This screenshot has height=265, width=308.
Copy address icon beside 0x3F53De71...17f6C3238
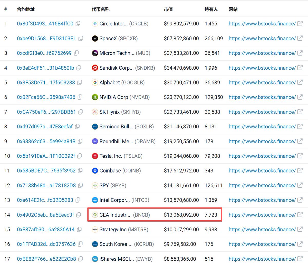(80, 82)
